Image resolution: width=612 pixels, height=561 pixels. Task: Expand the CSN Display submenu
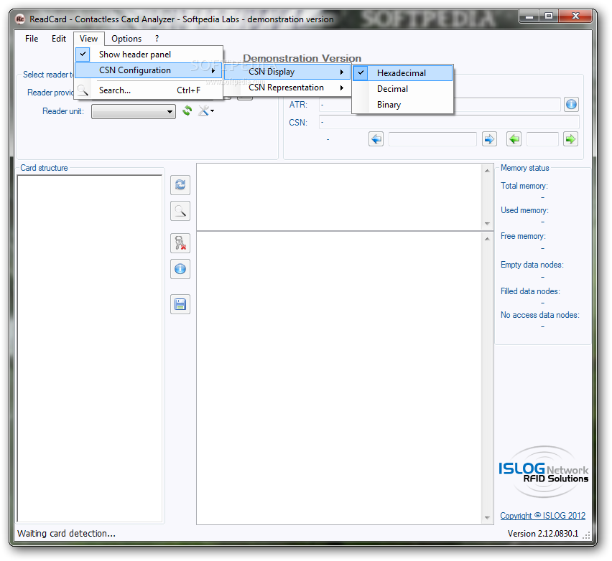(287, 72)
